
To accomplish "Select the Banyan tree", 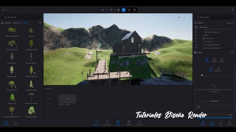I will point(31,32).
